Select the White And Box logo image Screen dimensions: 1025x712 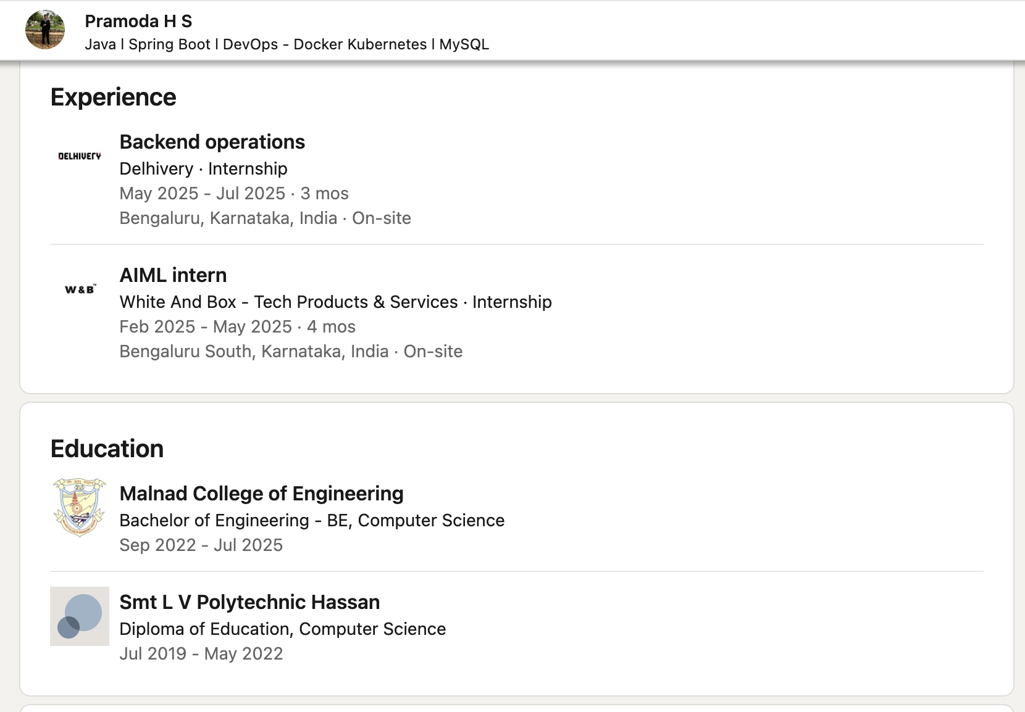(x=79, y=288)
